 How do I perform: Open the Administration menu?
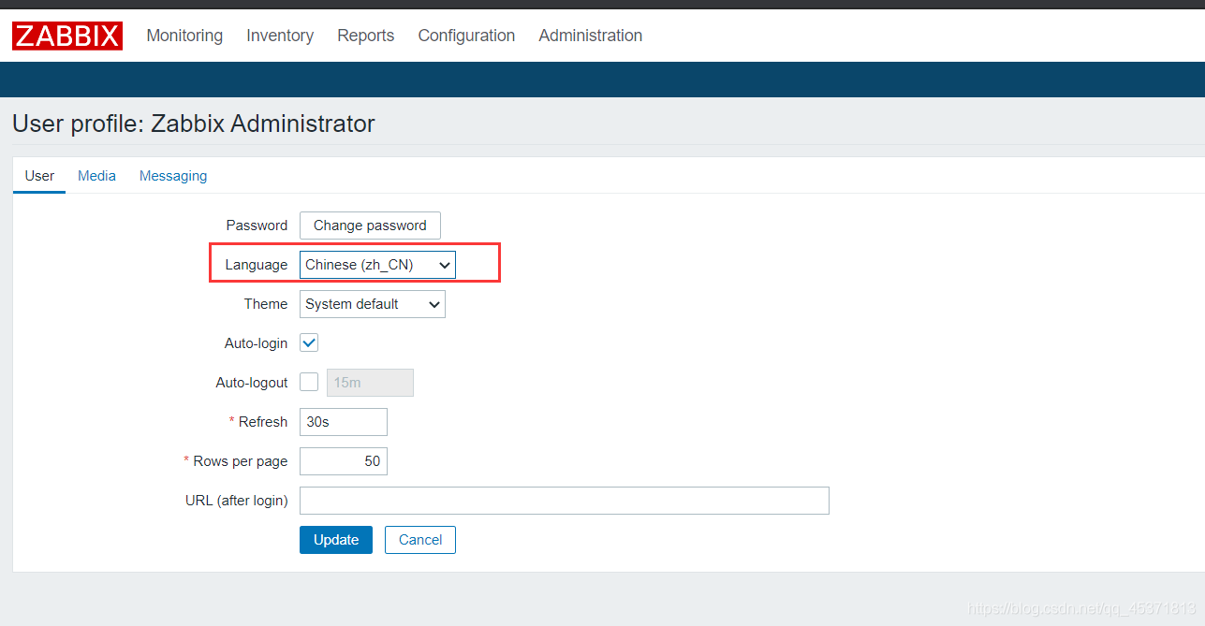click(x=590, y=36)
